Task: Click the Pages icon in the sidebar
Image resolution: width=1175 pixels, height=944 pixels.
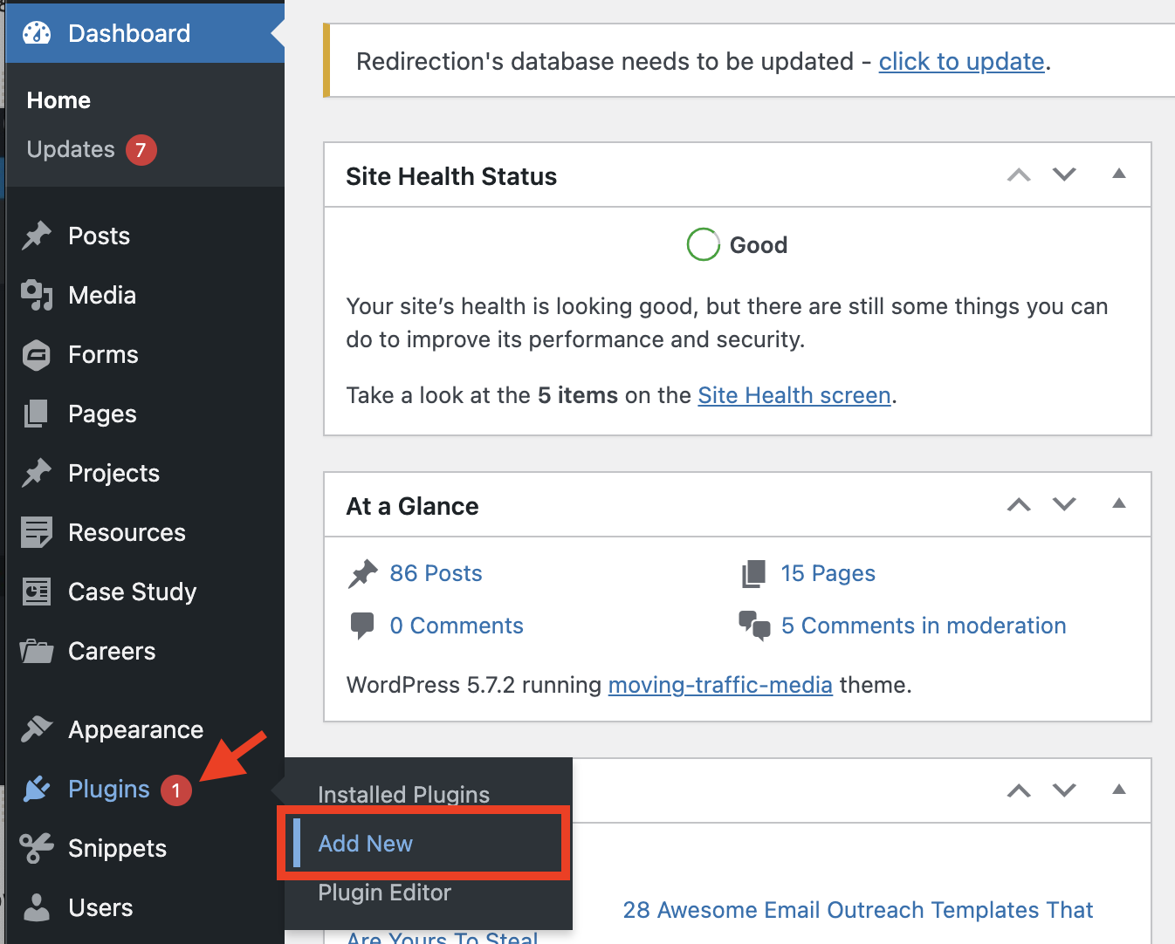Action: (36, 414)
